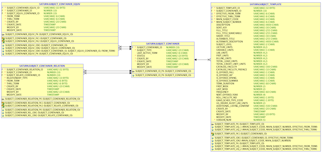The width and height of the screenshot is (322, 153).
Task: Click the NUMBER (5) data type
Action: (x=259, y=120)
